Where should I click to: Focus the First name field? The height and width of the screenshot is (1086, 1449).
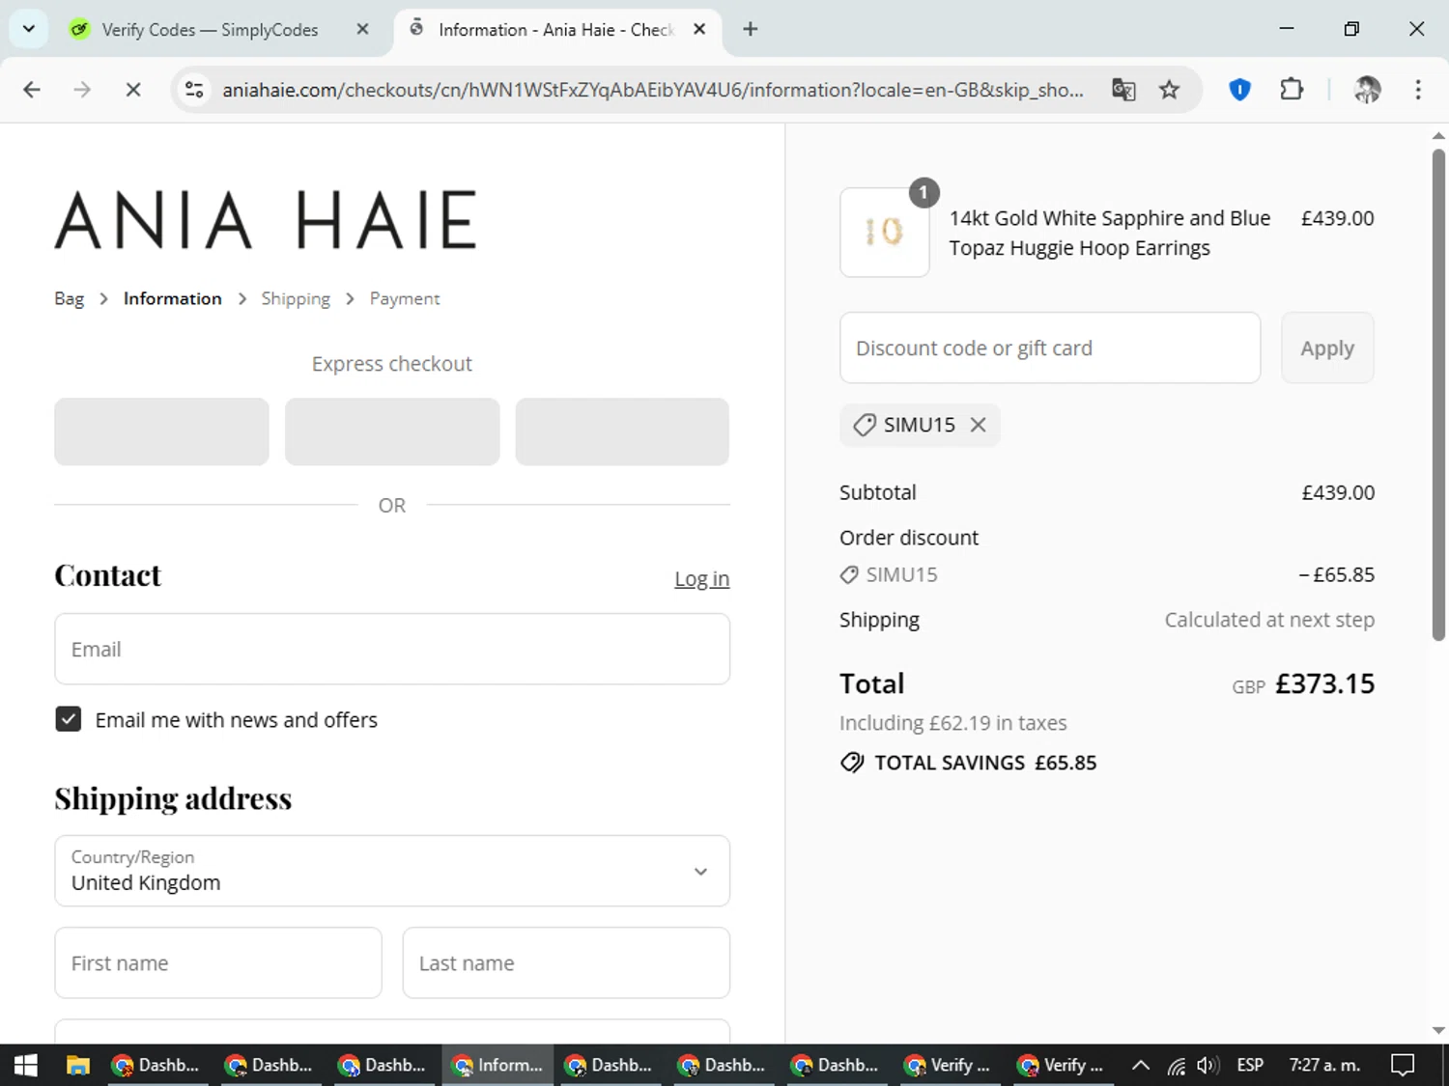[x=218, y=962]
